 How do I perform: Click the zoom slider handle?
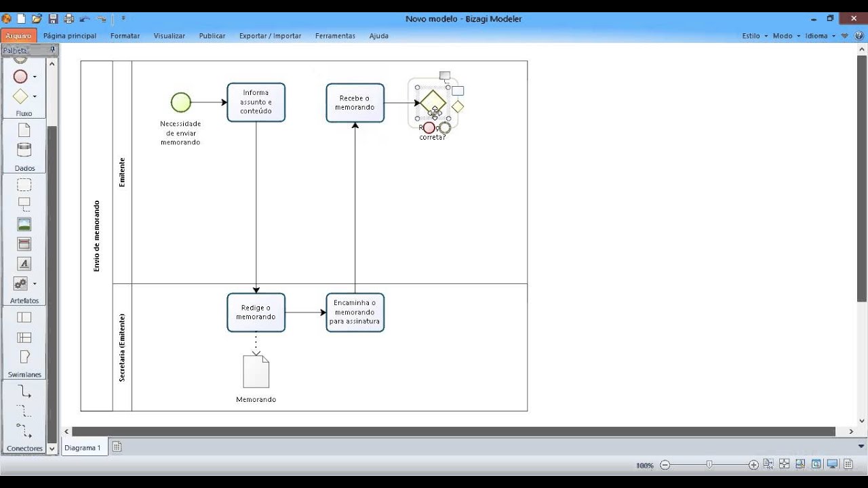[709, 465]
